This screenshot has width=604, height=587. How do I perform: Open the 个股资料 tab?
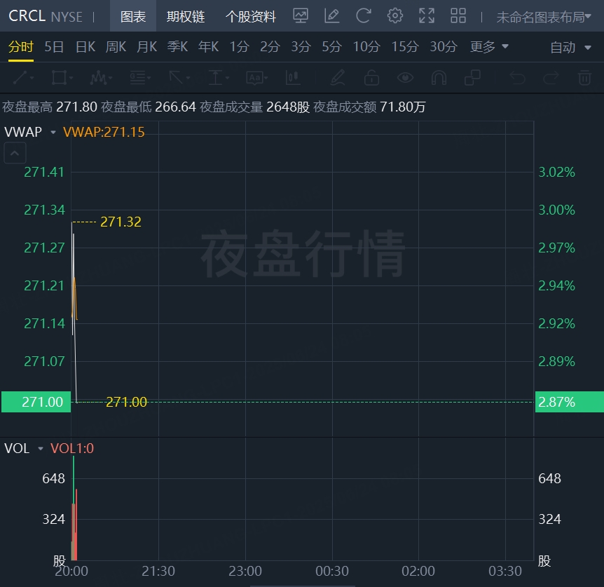point(251,16)
